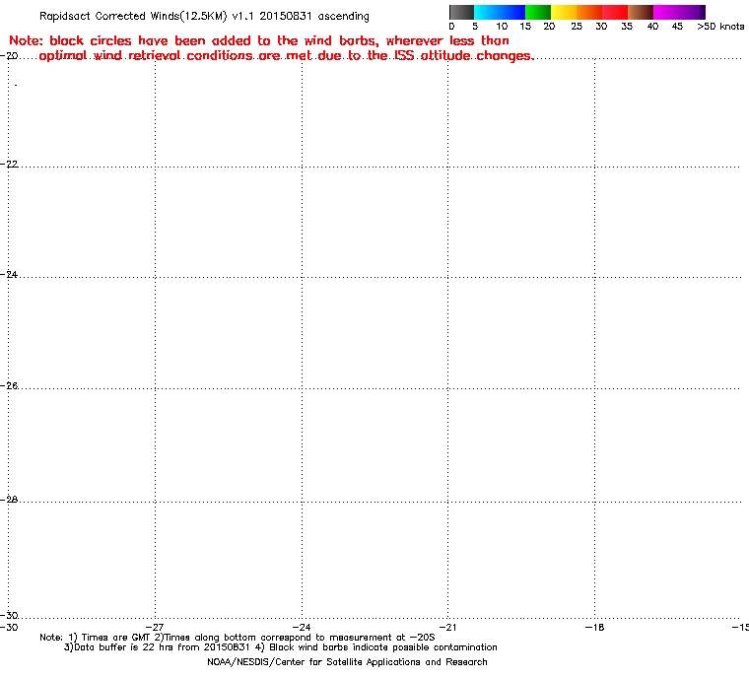Screen dimensions: 749x678
Task: Click the '-22' latitude axis label
Action: pos(9,164)
